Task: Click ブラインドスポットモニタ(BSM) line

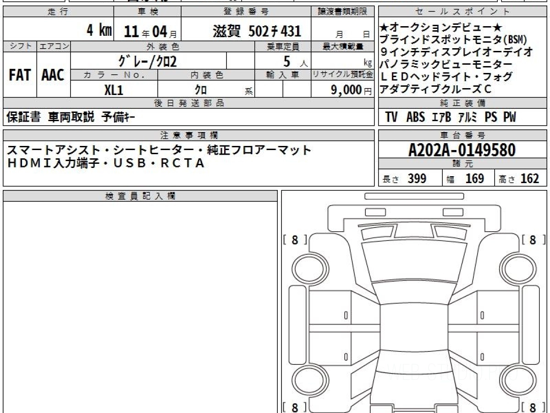Action: click(454, 40)
